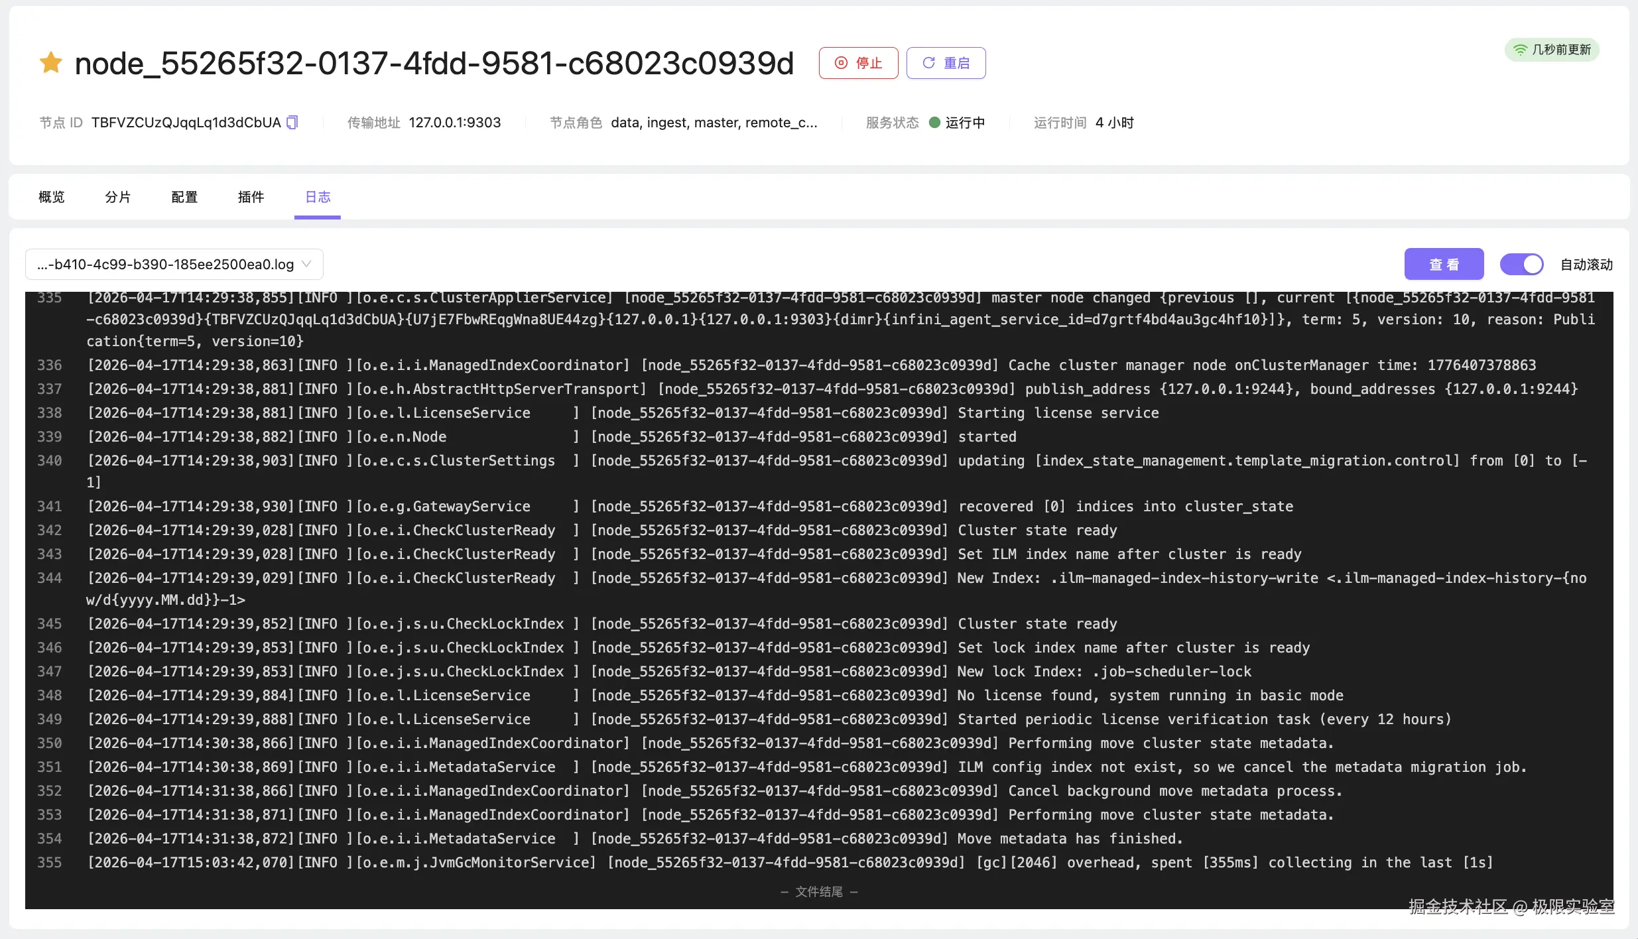Click the chevron arrow of log file dropdown
The width and height of the screenshot is (1638, 939).
(x=306, y=264)
